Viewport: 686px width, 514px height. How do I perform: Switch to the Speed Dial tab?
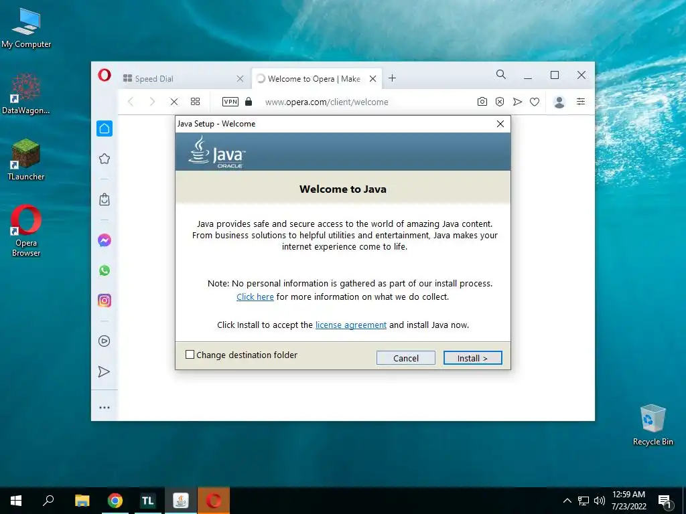coord(184,79)
